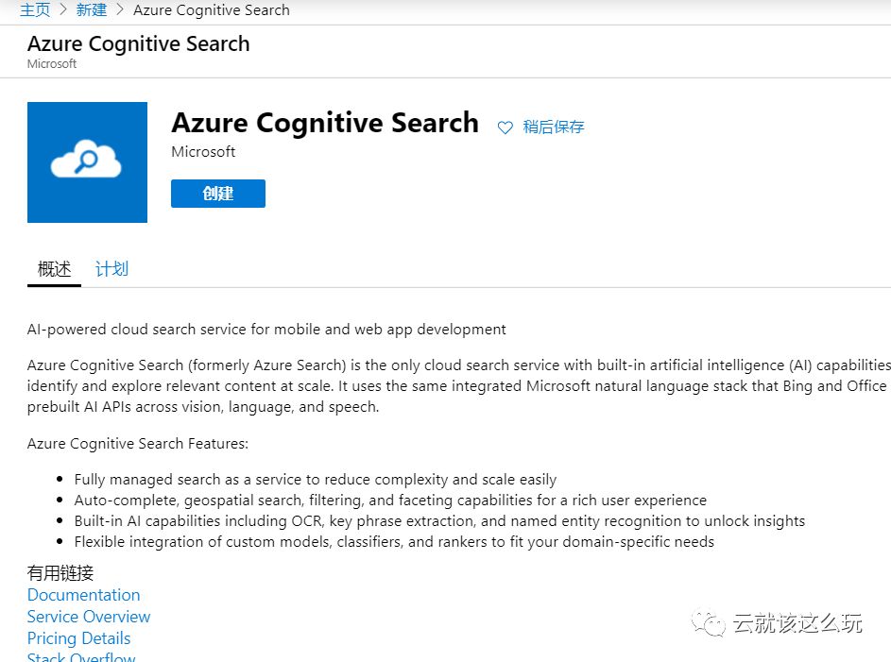Image resolution: width=891 pixels, height=662 pixels.
Task: Open the Service Overview link
Action: pos(89,616)
